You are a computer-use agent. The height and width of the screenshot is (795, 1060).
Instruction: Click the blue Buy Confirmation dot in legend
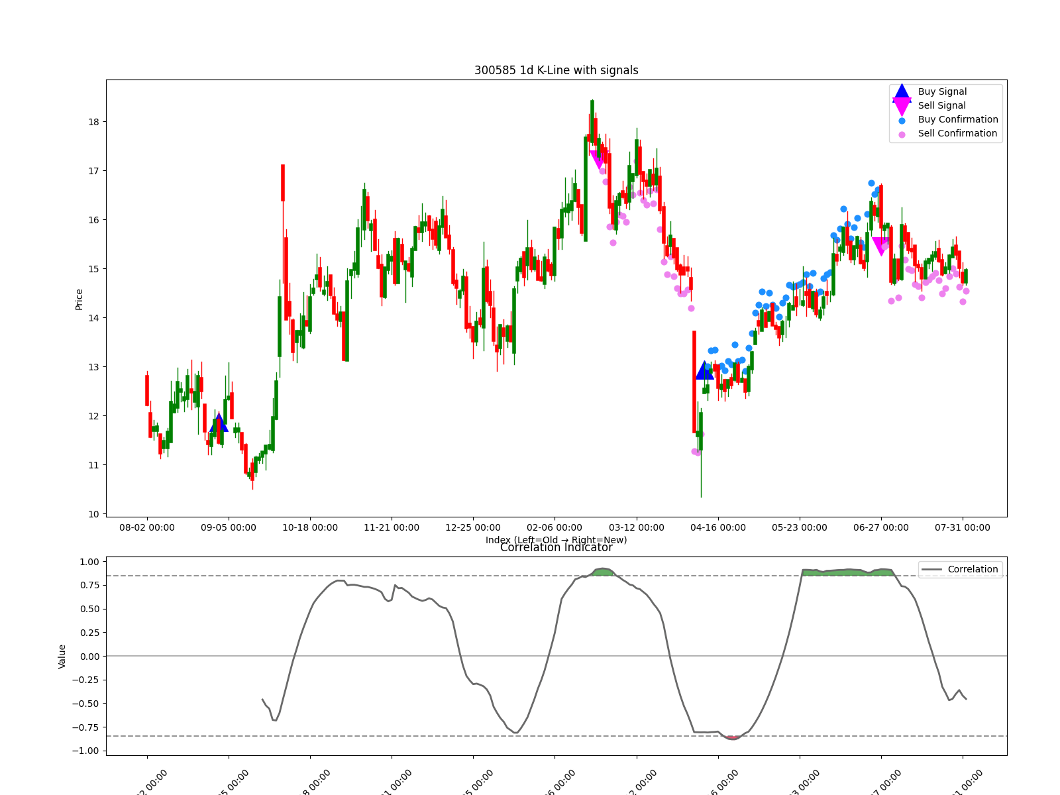(902, 121)
